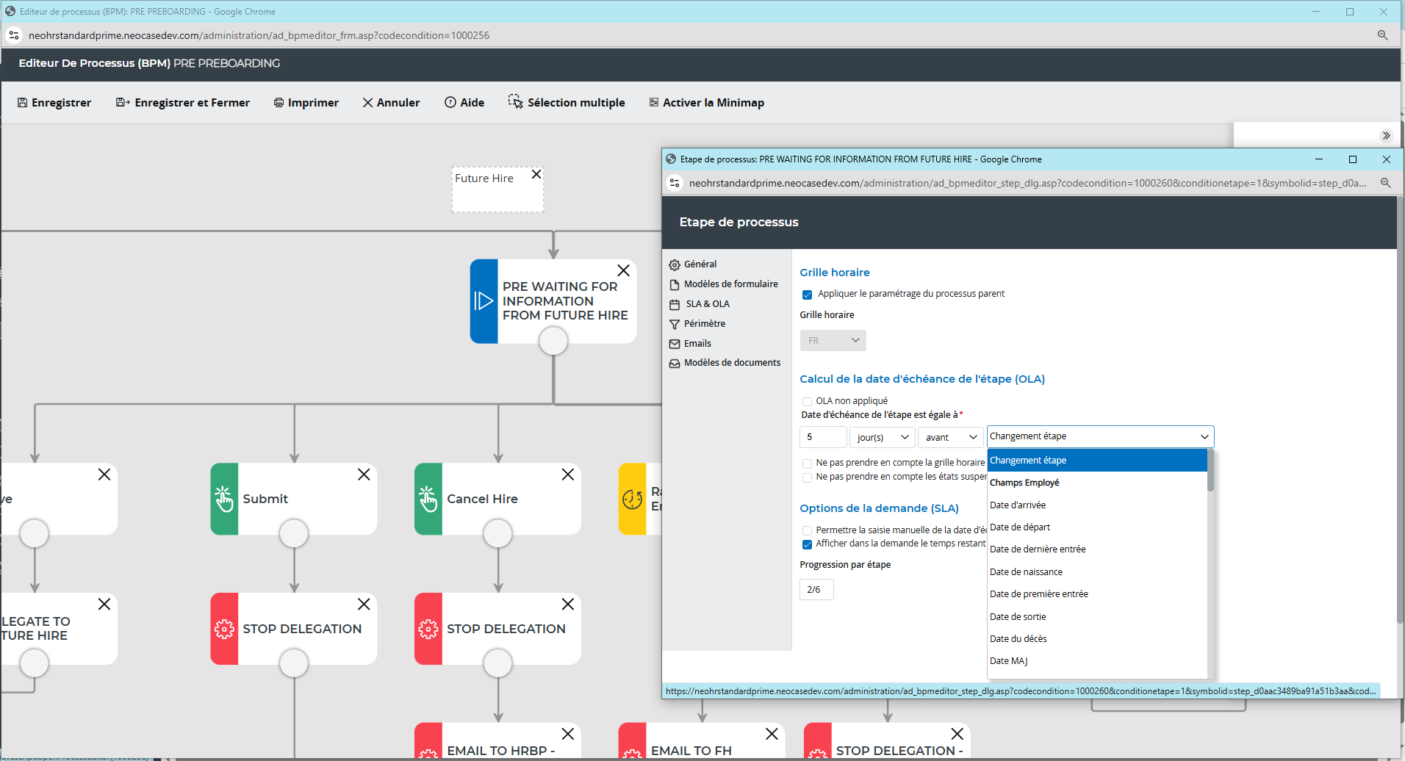This screenshot has width=1405, height=761.
Task: Click the Imprimer printer icon
Action: [x=279, y=103]
